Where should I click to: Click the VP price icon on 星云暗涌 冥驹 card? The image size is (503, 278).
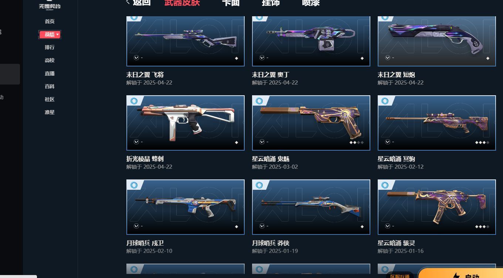pyautogui.click(x=388, y=142)
